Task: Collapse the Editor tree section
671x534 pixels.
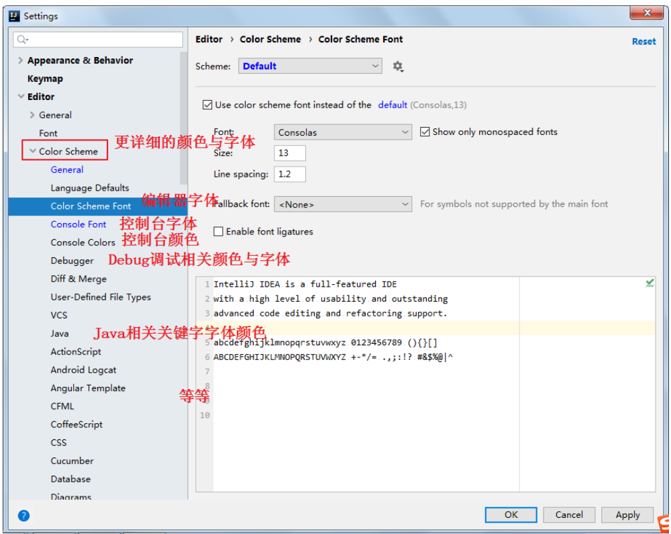Action: coord(21,96)
